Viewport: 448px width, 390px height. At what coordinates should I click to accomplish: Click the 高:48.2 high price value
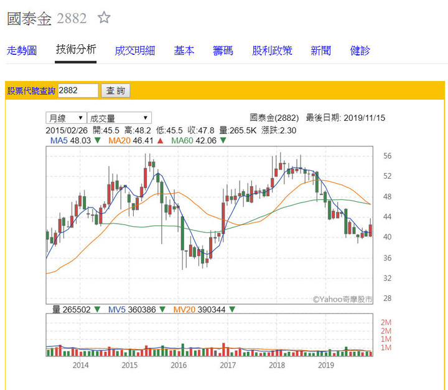[138, 130]
